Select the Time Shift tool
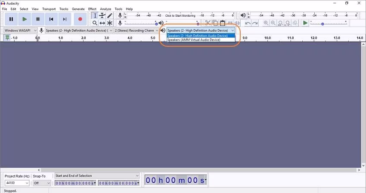The height and width of the screenshot is (193, 366). [102, 23]
